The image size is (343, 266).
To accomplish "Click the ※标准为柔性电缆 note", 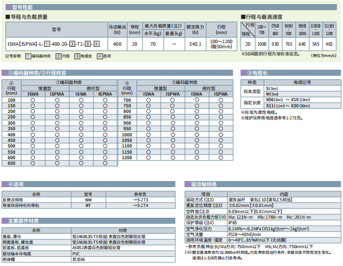I will pos(259,112).
